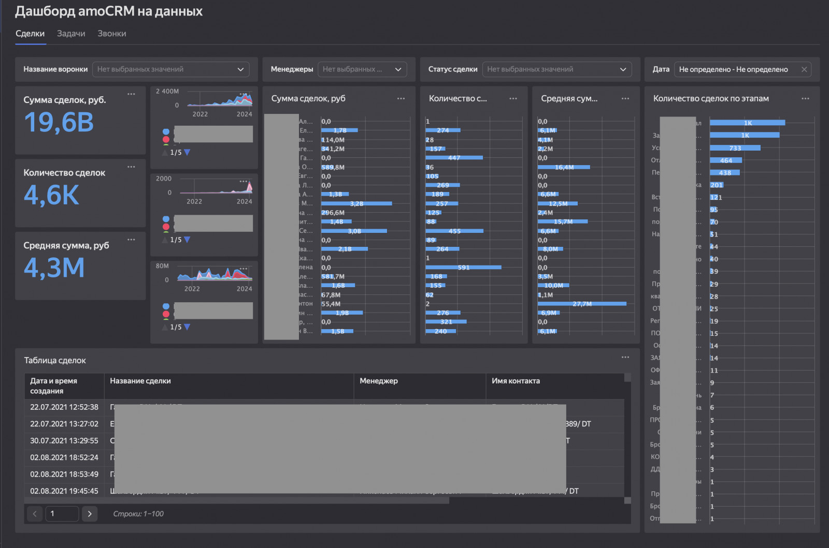Expand the Статус сделки dropdown

pyautogui.click(x=556, y=69)
